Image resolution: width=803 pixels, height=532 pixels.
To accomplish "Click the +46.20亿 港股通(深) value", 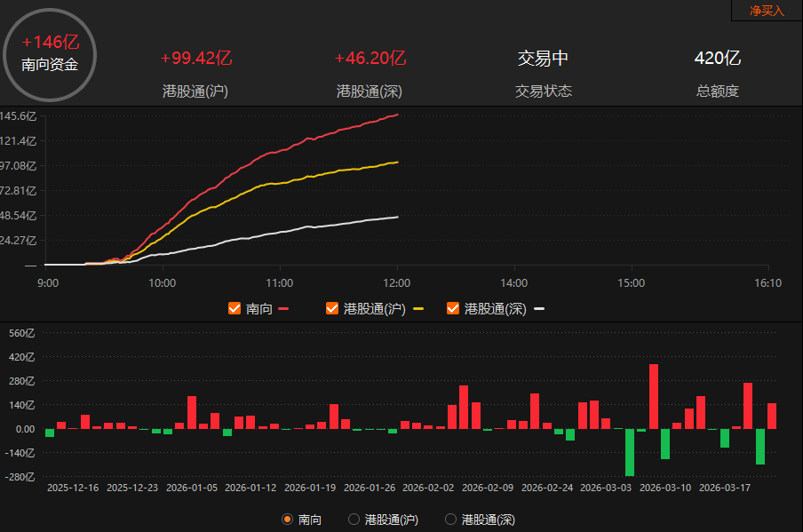I will pos(370,59).
